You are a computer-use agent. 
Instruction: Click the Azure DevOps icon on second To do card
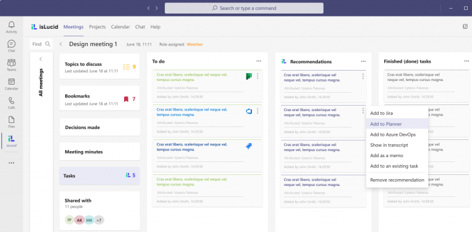click(249, 111)
